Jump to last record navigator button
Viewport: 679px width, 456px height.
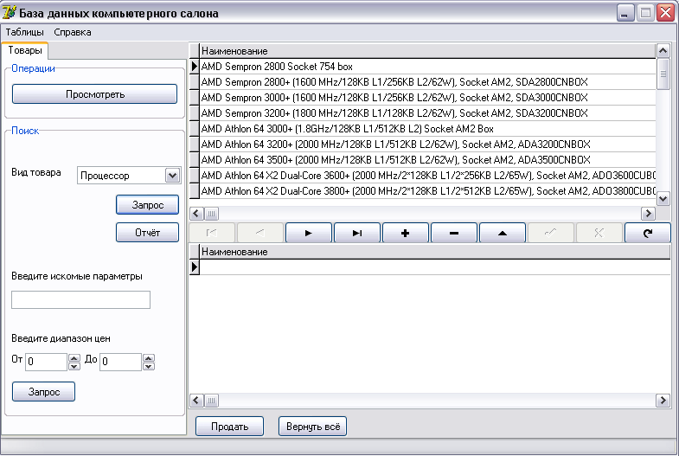(x=357, y=233)
